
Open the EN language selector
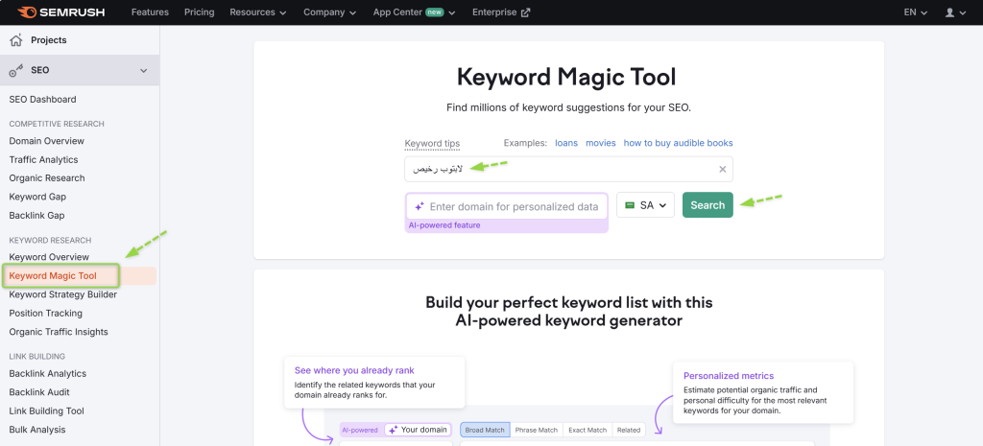pyautogui.click(x=916, y=12)
